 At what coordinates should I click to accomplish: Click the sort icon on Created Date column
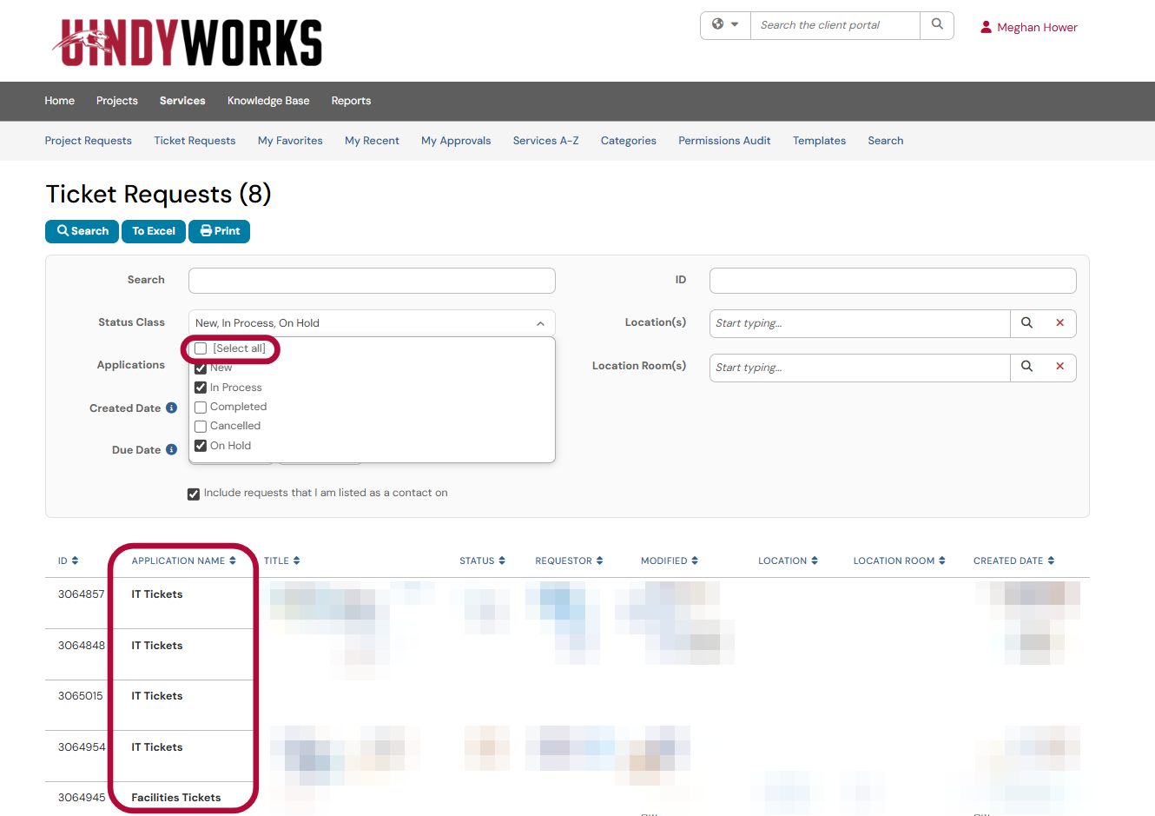(x=1051, y=561)
